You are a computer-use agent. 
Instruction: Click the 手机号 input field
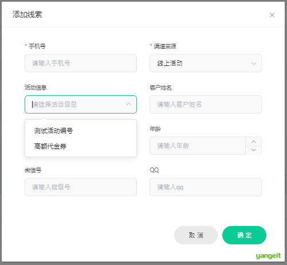pyautogui.click(x=81, y=63)
